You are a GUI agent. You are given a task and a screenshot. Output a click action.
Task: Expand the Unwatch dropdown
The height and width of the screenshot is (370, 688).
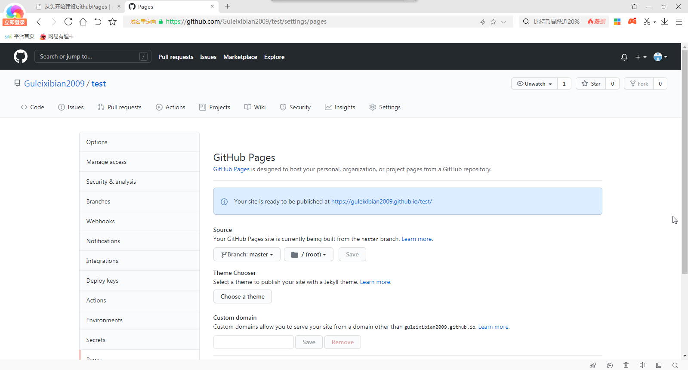[x=534, y=83]
